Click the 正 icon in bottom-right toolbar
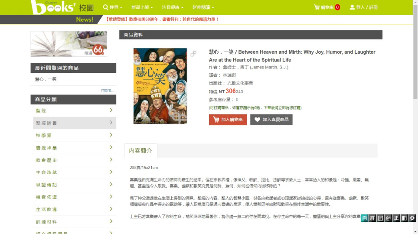 pos(396,218)
